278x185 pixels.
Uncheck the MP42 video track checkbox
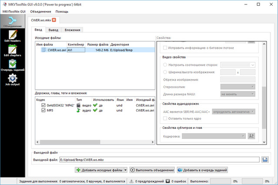point(38,105)
